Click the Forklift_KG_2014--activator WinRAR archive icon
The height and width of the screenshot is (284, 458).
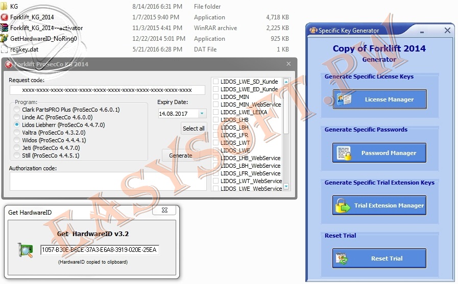[4, 28]
